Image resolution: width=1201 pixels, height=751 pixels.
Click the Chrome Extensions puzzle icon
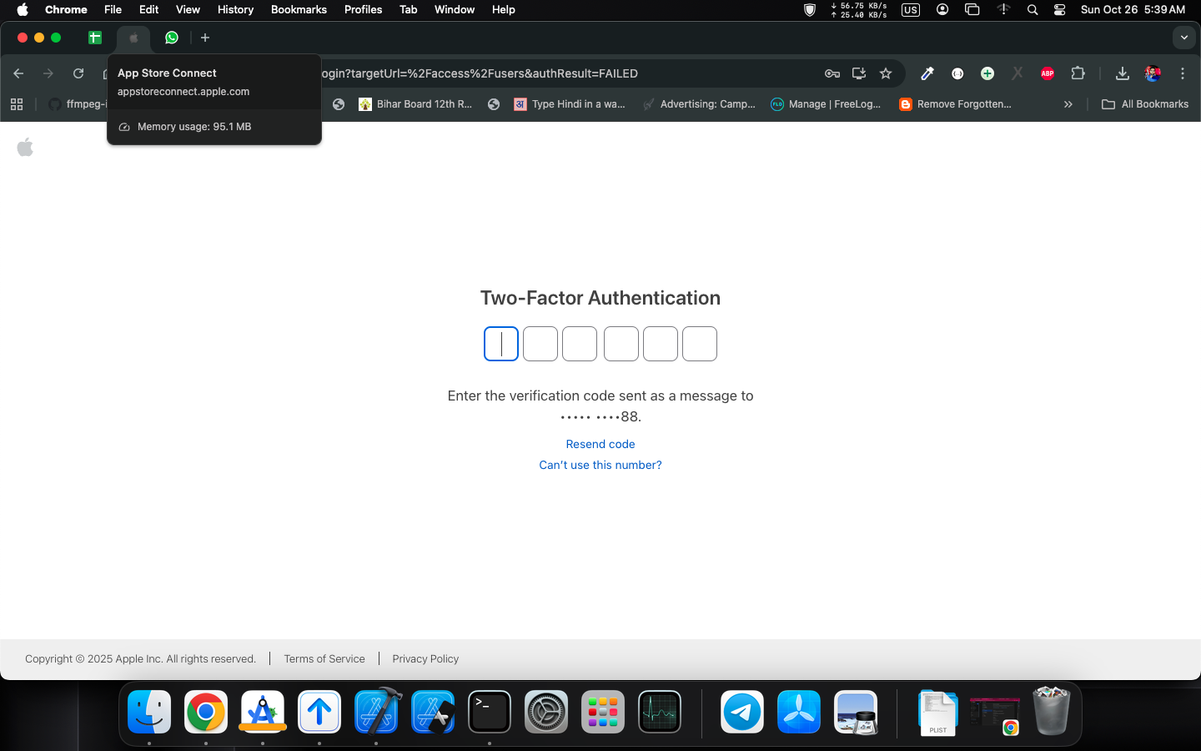(1078, 73)
